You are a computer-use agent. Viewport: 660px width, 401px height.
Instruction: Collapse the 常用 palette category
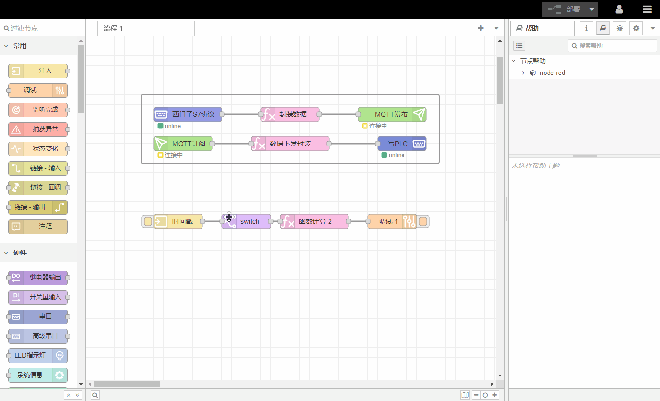click(6, 46)
